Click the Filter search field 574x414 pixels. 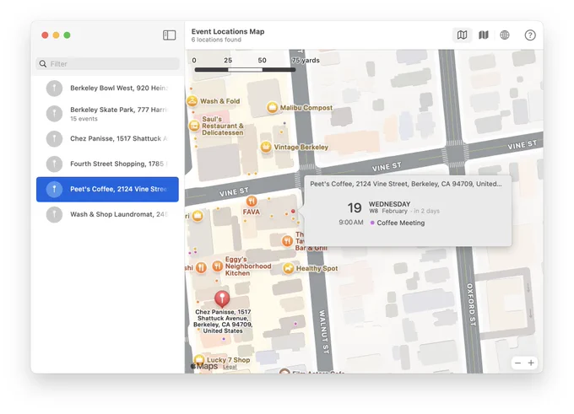tap(108, 63)
